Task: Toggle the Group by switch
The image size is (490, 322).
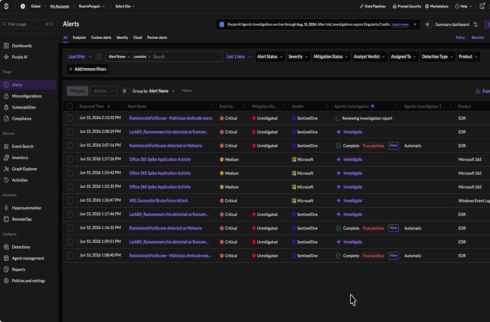Action: [126, 91]
